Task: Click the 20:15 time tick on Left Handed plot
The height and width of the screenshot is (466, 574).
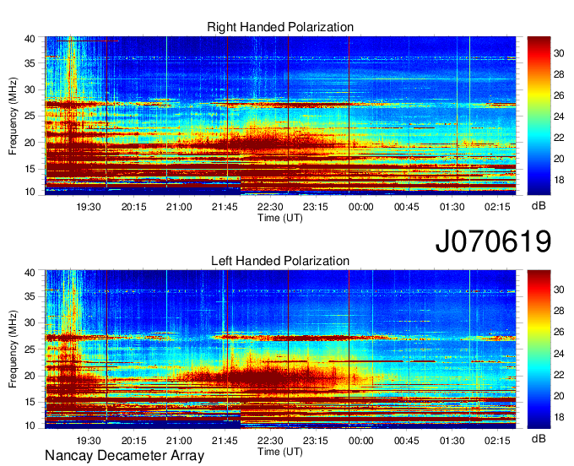Action: (133, 441)
